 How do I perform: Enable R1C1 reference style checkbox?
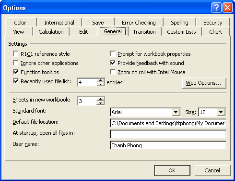click(x=16, y=53)
